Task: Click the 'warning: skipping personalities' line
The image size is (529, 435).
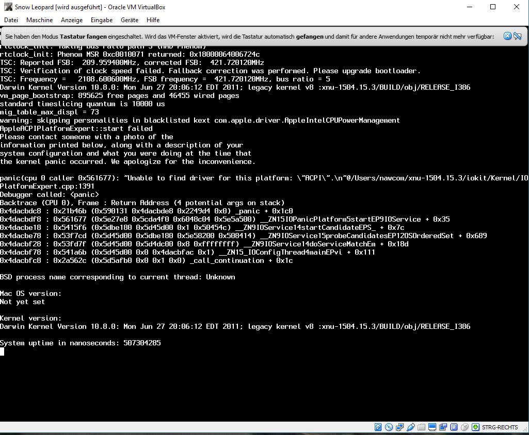Action: coord(200,120)
